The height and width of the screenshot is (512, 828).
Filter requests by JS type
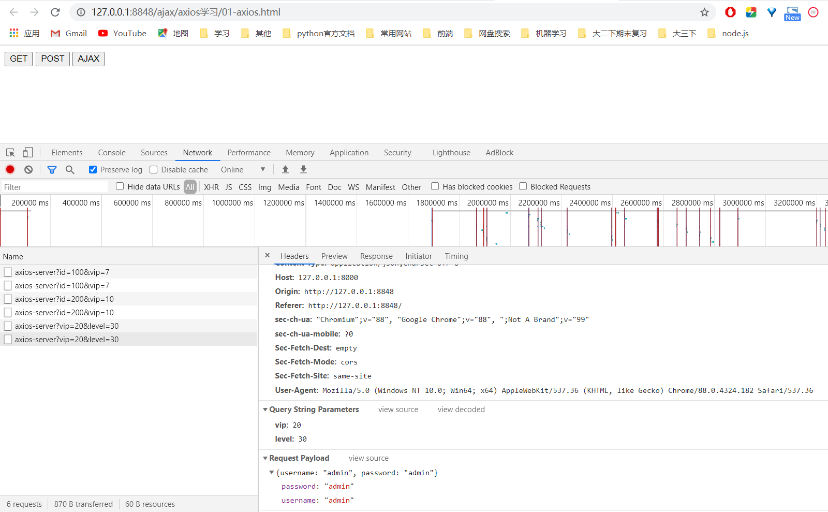click(x=228, y=187)
